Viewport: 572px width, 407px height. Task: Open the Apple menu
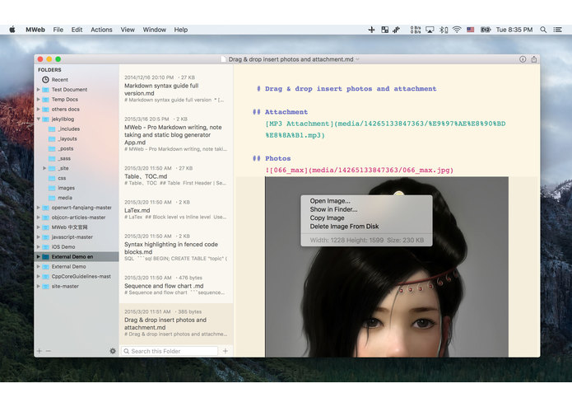coord(12,30)
